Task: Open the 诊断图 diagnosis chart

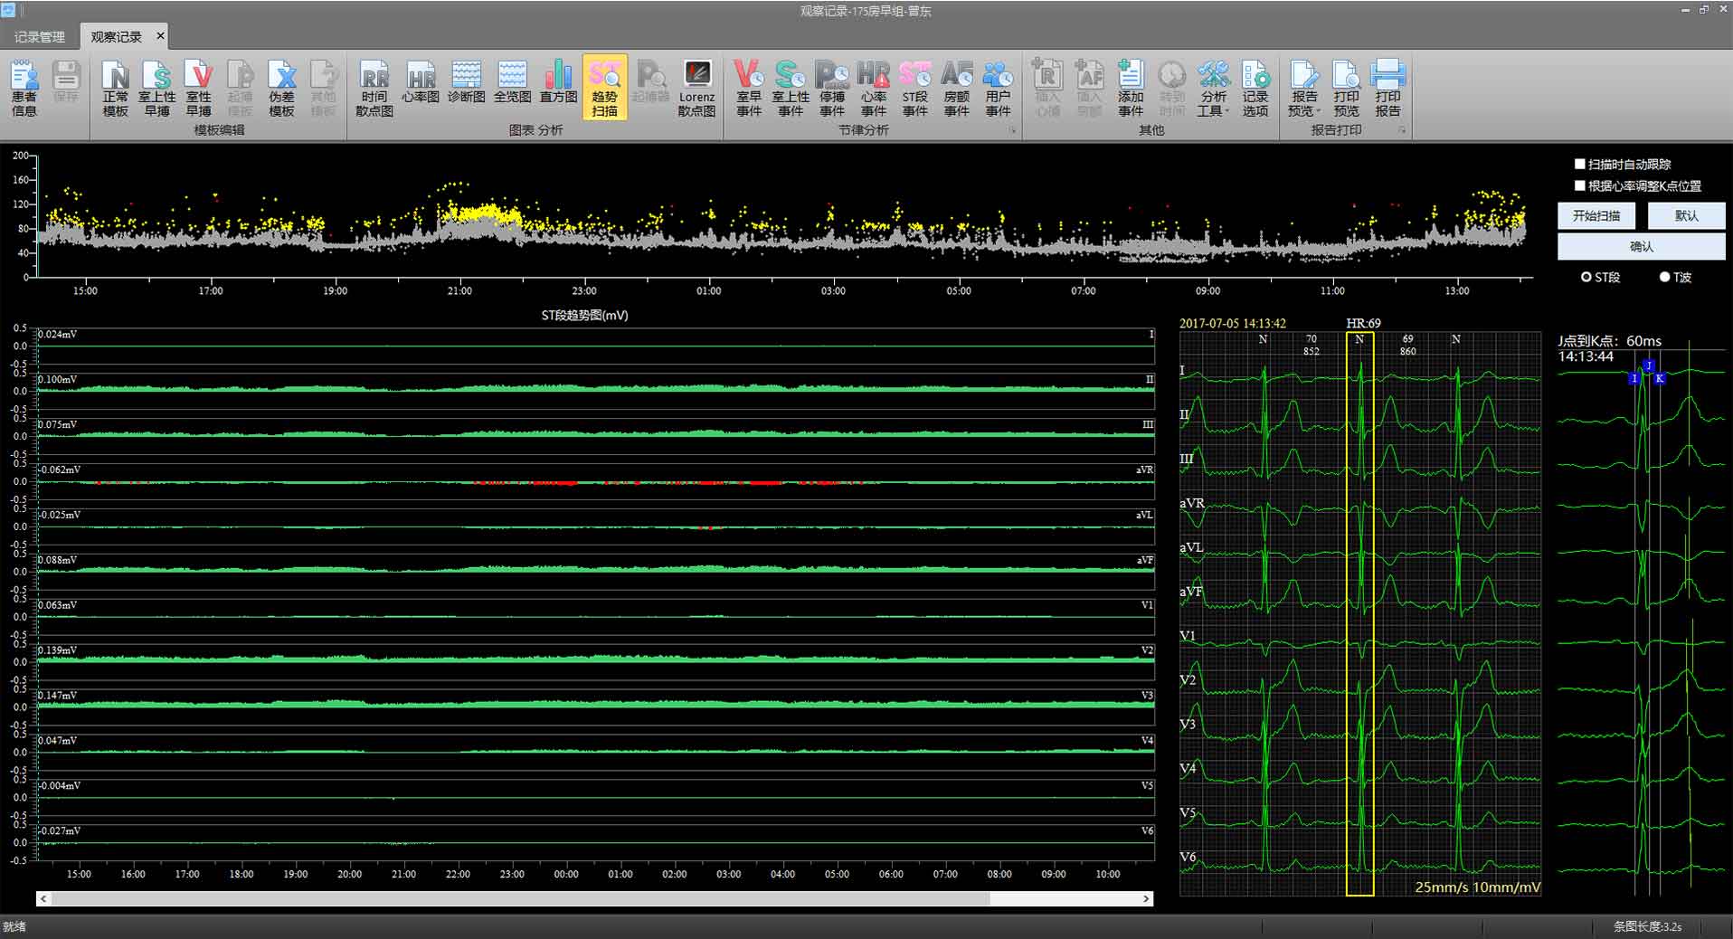Action: (466, 83)
